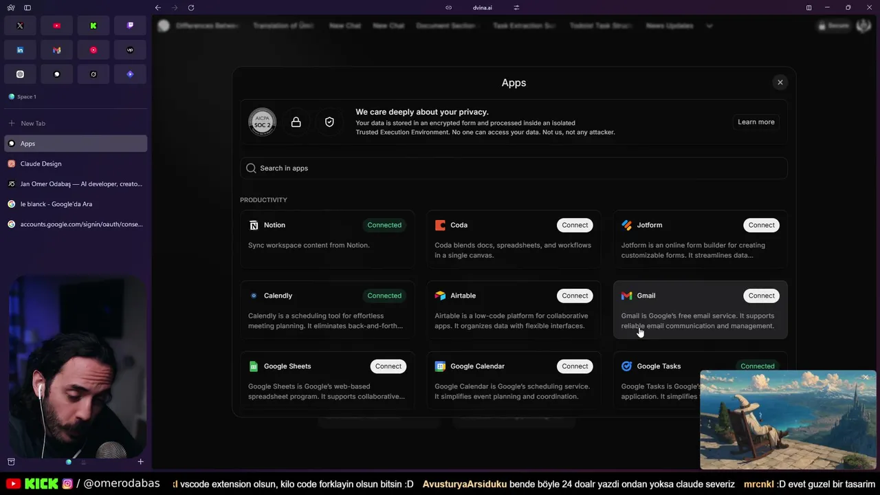Click the Google Tasks app icon
Viewport: 880px width, 495px height.
point(626,366)
